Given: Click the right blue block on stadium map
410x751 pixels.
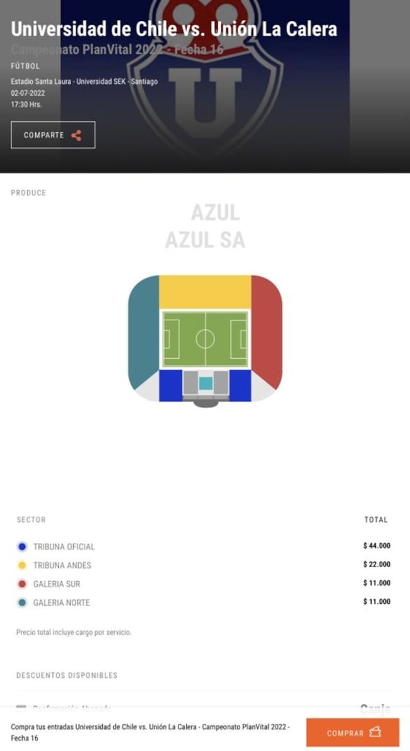Looking at the screenshot, I should (x=240, y=385).
